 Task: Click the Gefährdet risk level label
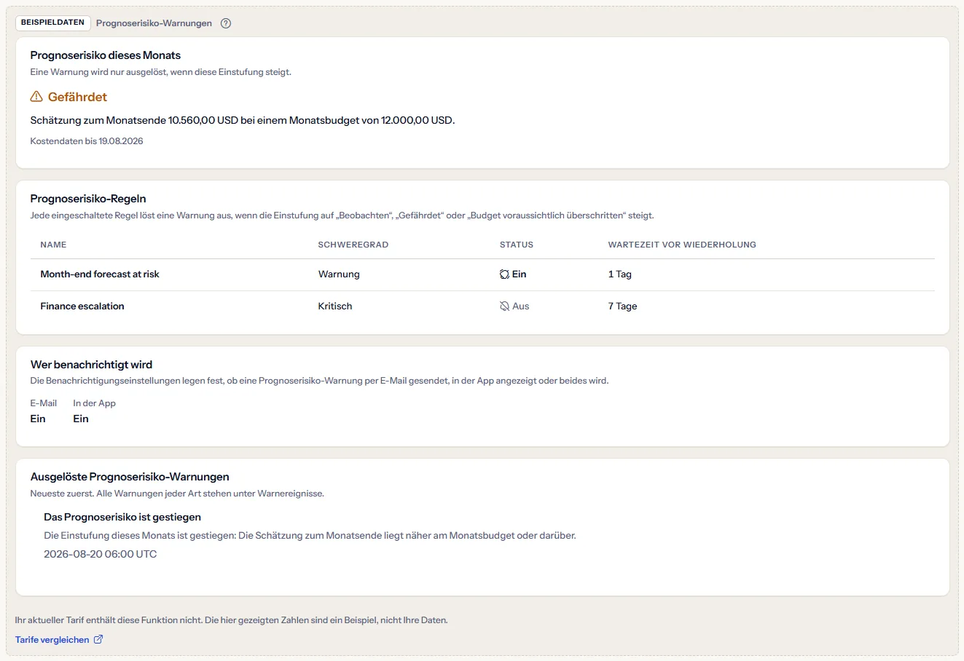77,97
